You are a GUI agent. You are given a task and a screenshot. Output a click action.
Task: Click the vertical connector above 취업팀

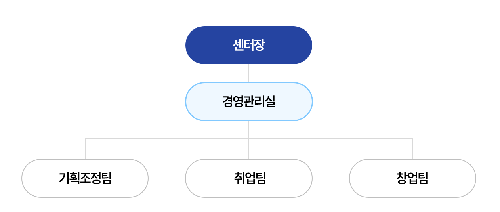[x=249, y=149]
